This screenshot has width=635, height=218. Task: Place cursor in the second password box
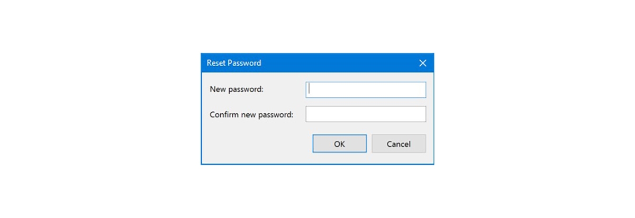pyautogui.click(x=366, y=114)
